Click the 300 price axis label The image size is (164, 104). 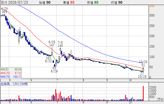pos(152,15)
